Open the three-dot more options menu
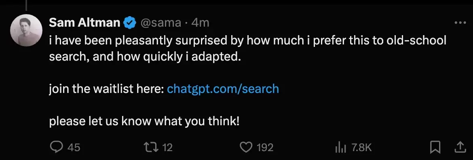Image resolution: width=473 pixels, height=160 pixels. (460, 23)
